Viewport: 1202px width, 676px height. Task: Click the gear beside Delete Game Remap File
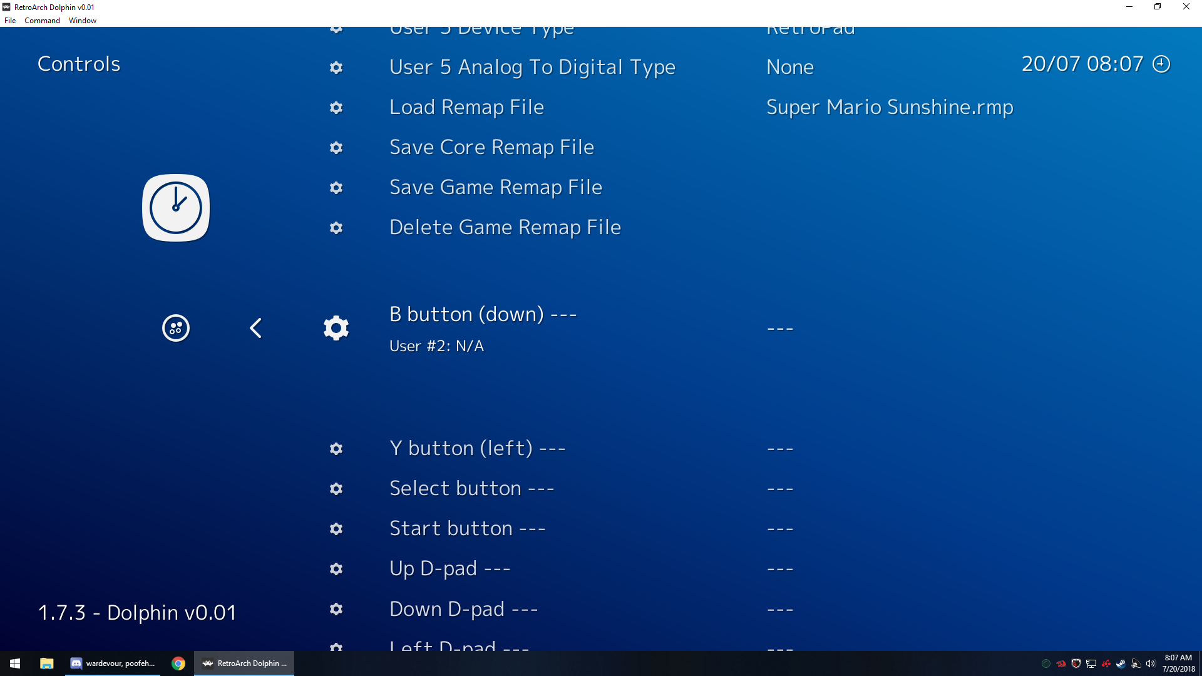[x=336, y=228]
